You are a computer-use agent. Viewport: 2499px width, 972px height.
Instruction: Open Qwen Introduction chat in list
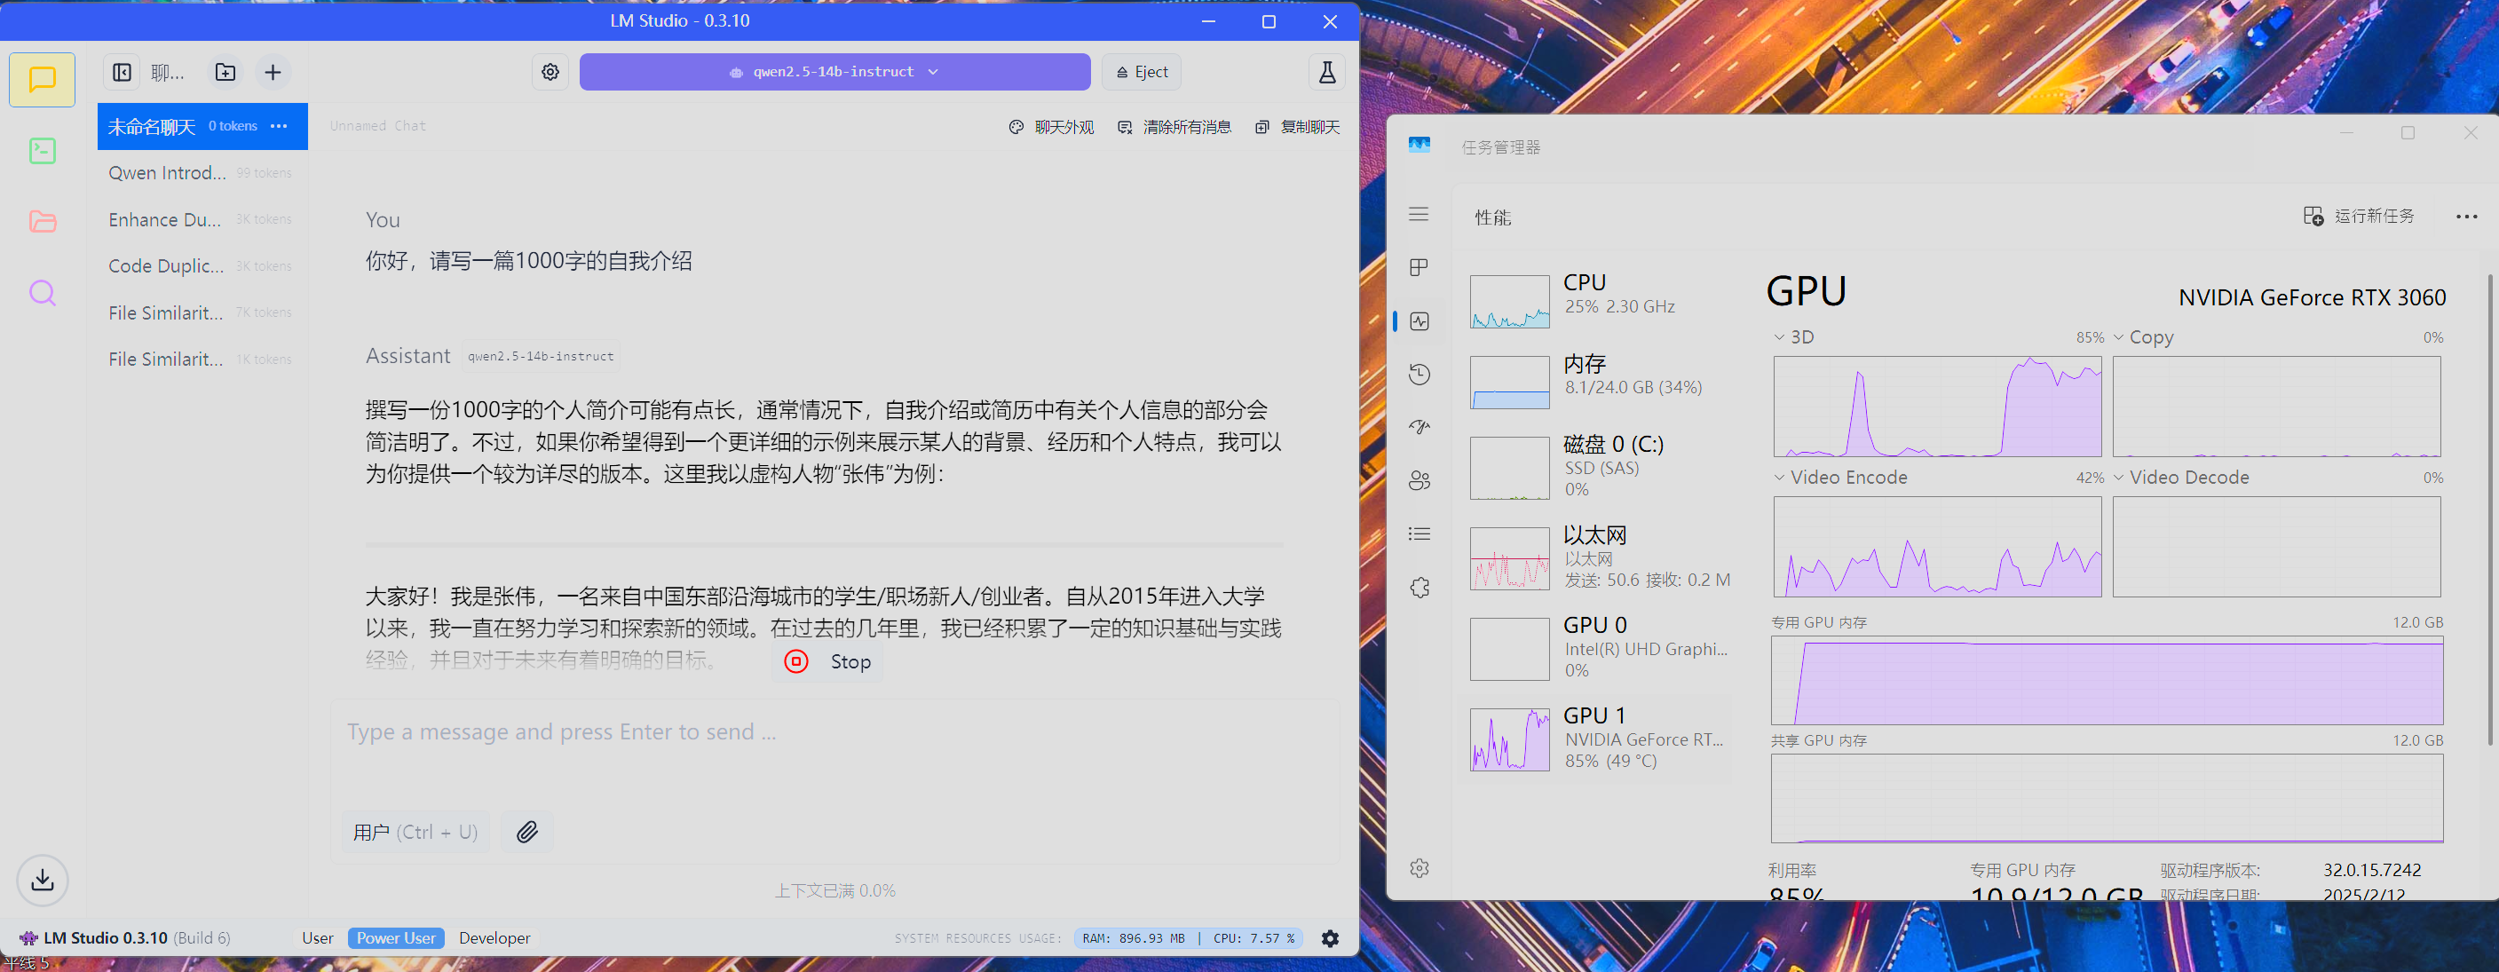167,173
